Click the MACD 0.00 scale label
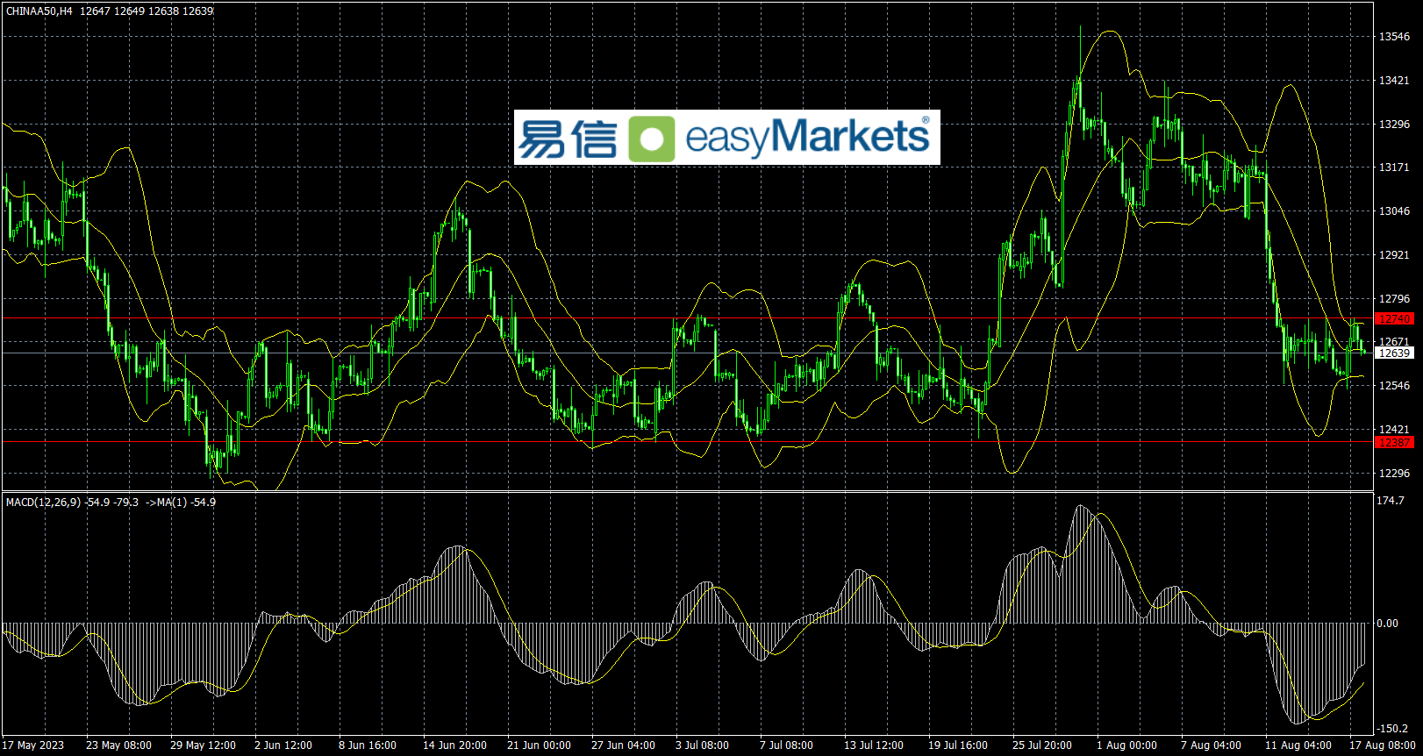Viewport: 1423px width, 756px height. 1388,624
